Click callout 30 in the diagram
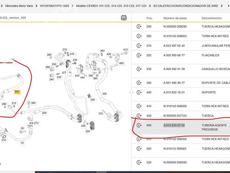 click(23, 128)
